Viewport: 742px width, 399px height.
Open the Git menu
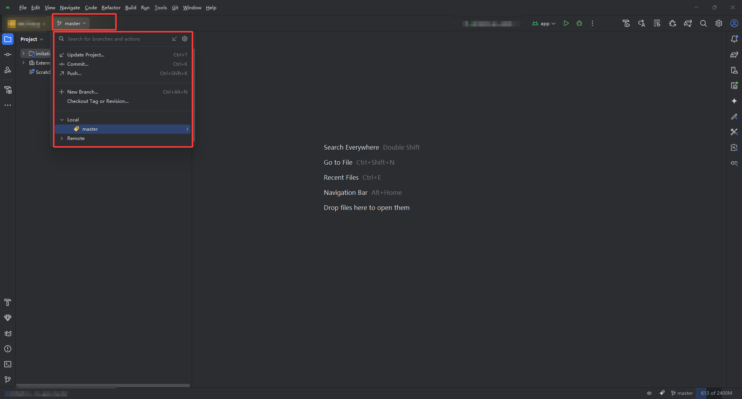pyautogui.click(x=175, y=7)
